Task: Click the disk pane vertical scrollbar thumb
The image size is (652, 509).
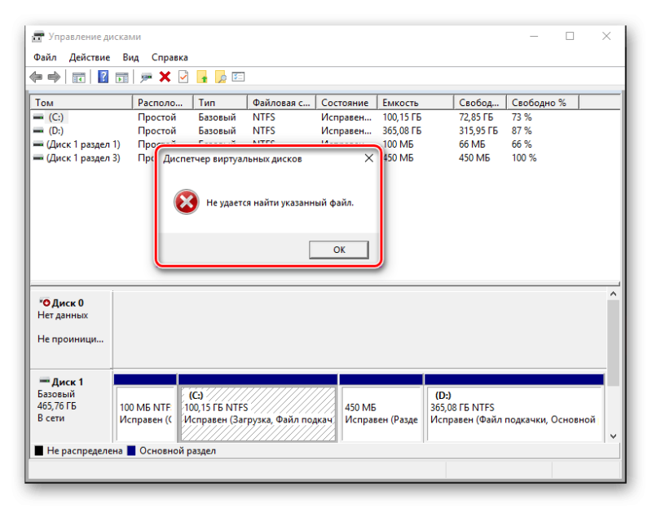Action: coord(614,343)
